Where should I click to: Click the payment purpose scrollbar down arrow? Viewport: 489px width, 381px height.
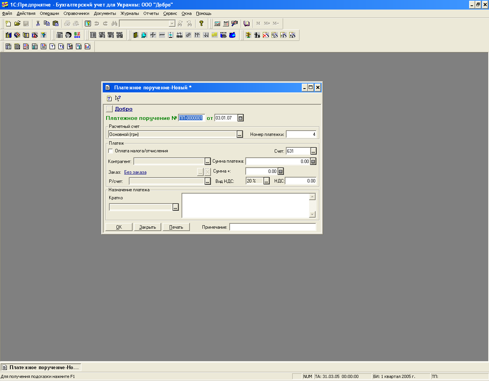point(312,215)
